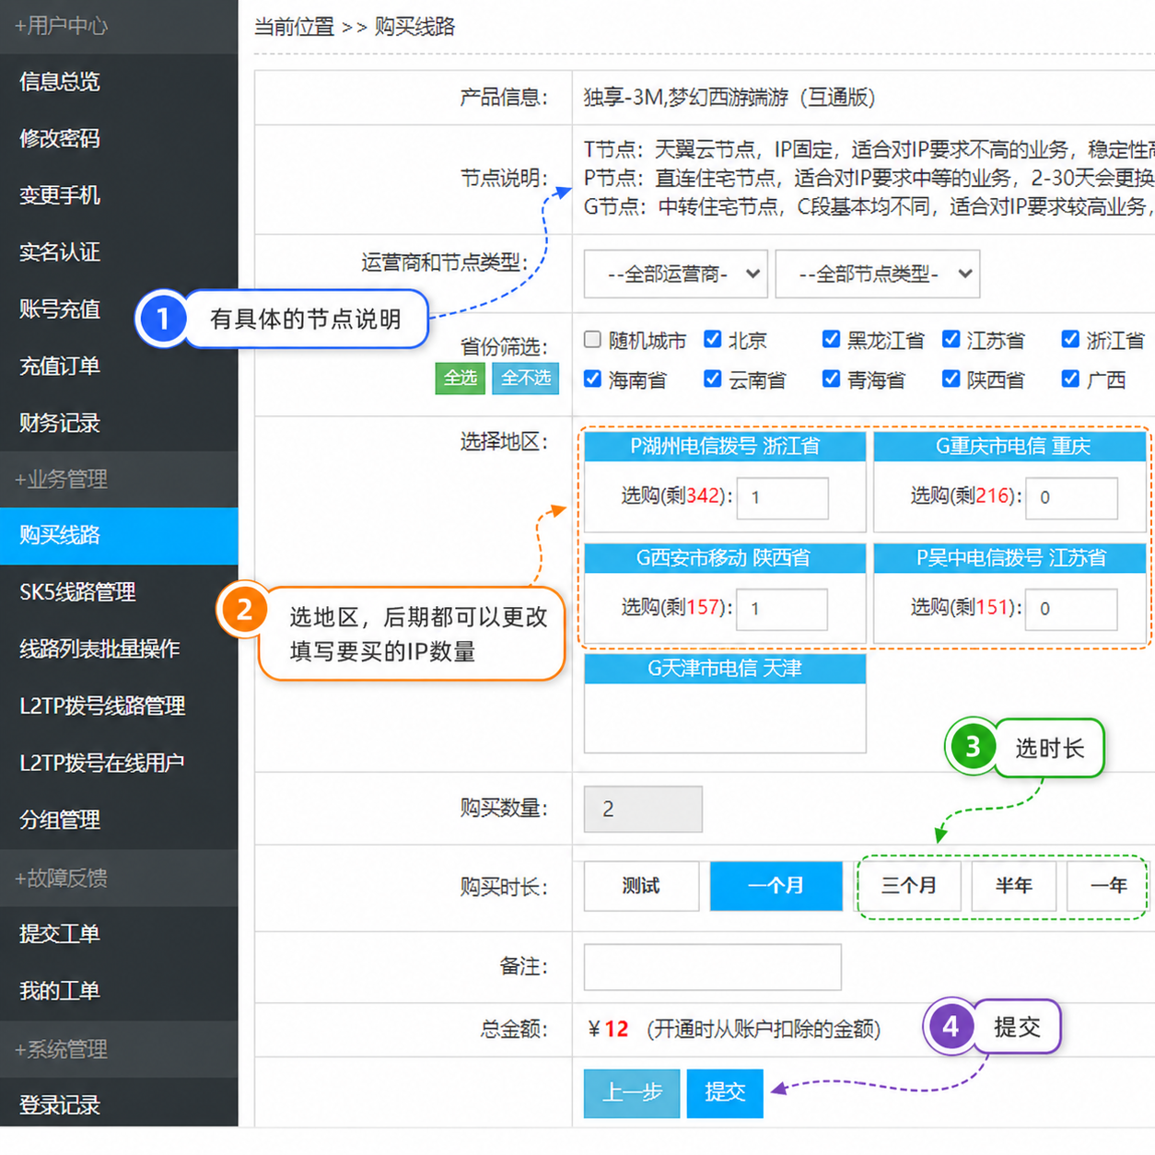Focus quantity field for P湖州电信拨号
The width and height of the screenshot is (1155, 1155).
point(783,498)
